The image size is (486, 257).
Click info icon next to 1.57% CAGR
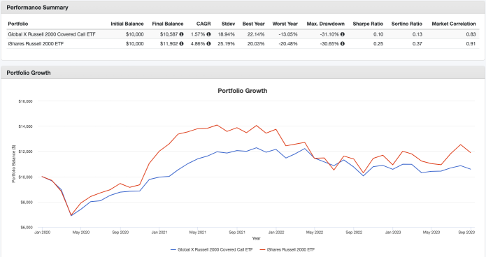[208, 34]
